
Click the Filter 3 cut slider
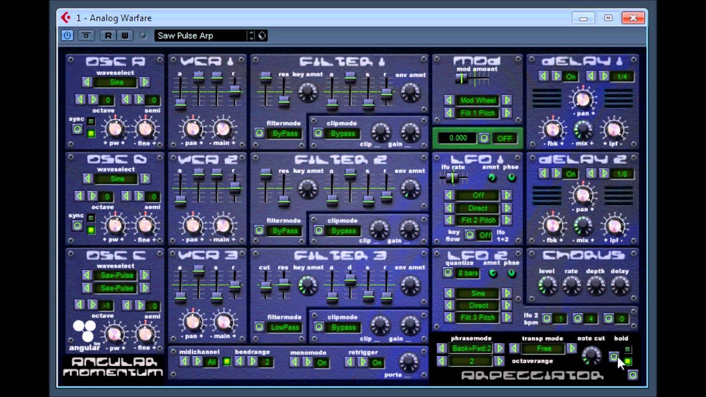pyautogui.click(x=266, y=287)
